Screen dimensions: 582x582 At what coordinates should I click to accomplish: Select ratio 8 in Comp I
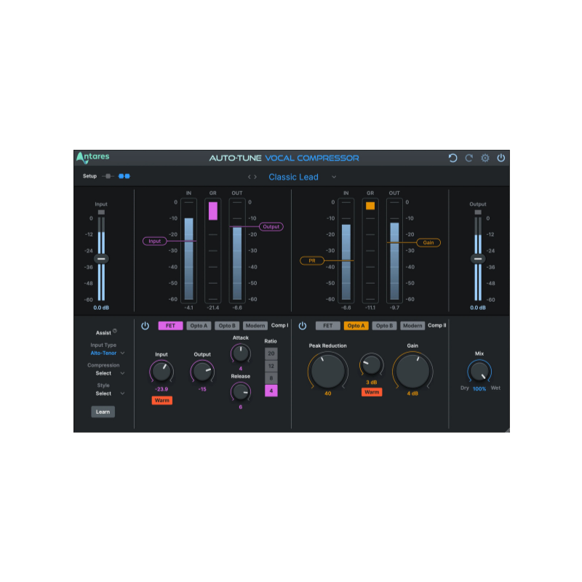pyautogui.click(x=271, y=378)
